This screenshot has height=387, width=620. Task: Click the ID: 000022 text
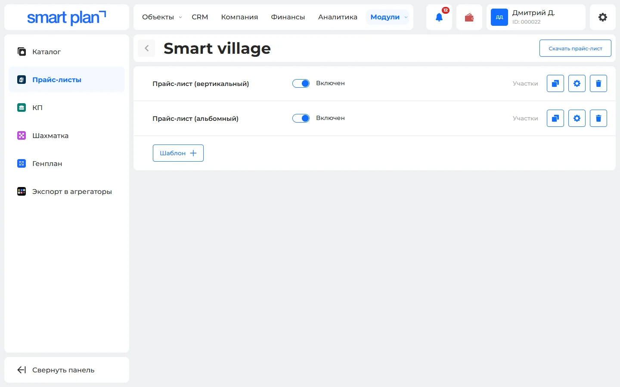point(526,22)
